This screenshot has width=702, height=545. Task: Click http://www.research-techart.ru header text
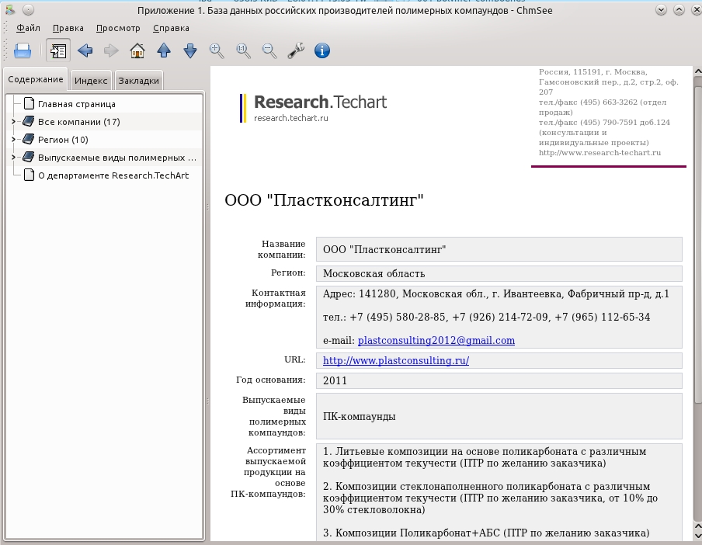pos(600,153)
